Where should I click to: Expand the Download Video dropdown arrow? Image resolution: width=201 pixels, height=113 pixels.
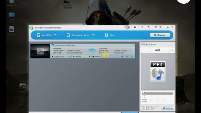(x=93, y=35)
